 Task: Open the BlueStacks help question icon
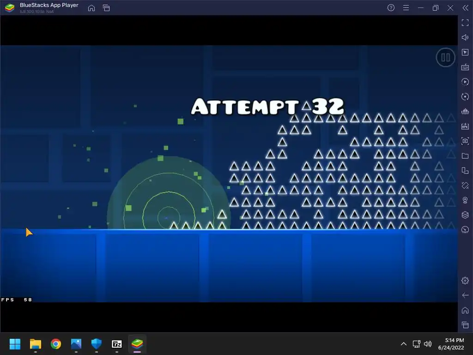(391, 8)
